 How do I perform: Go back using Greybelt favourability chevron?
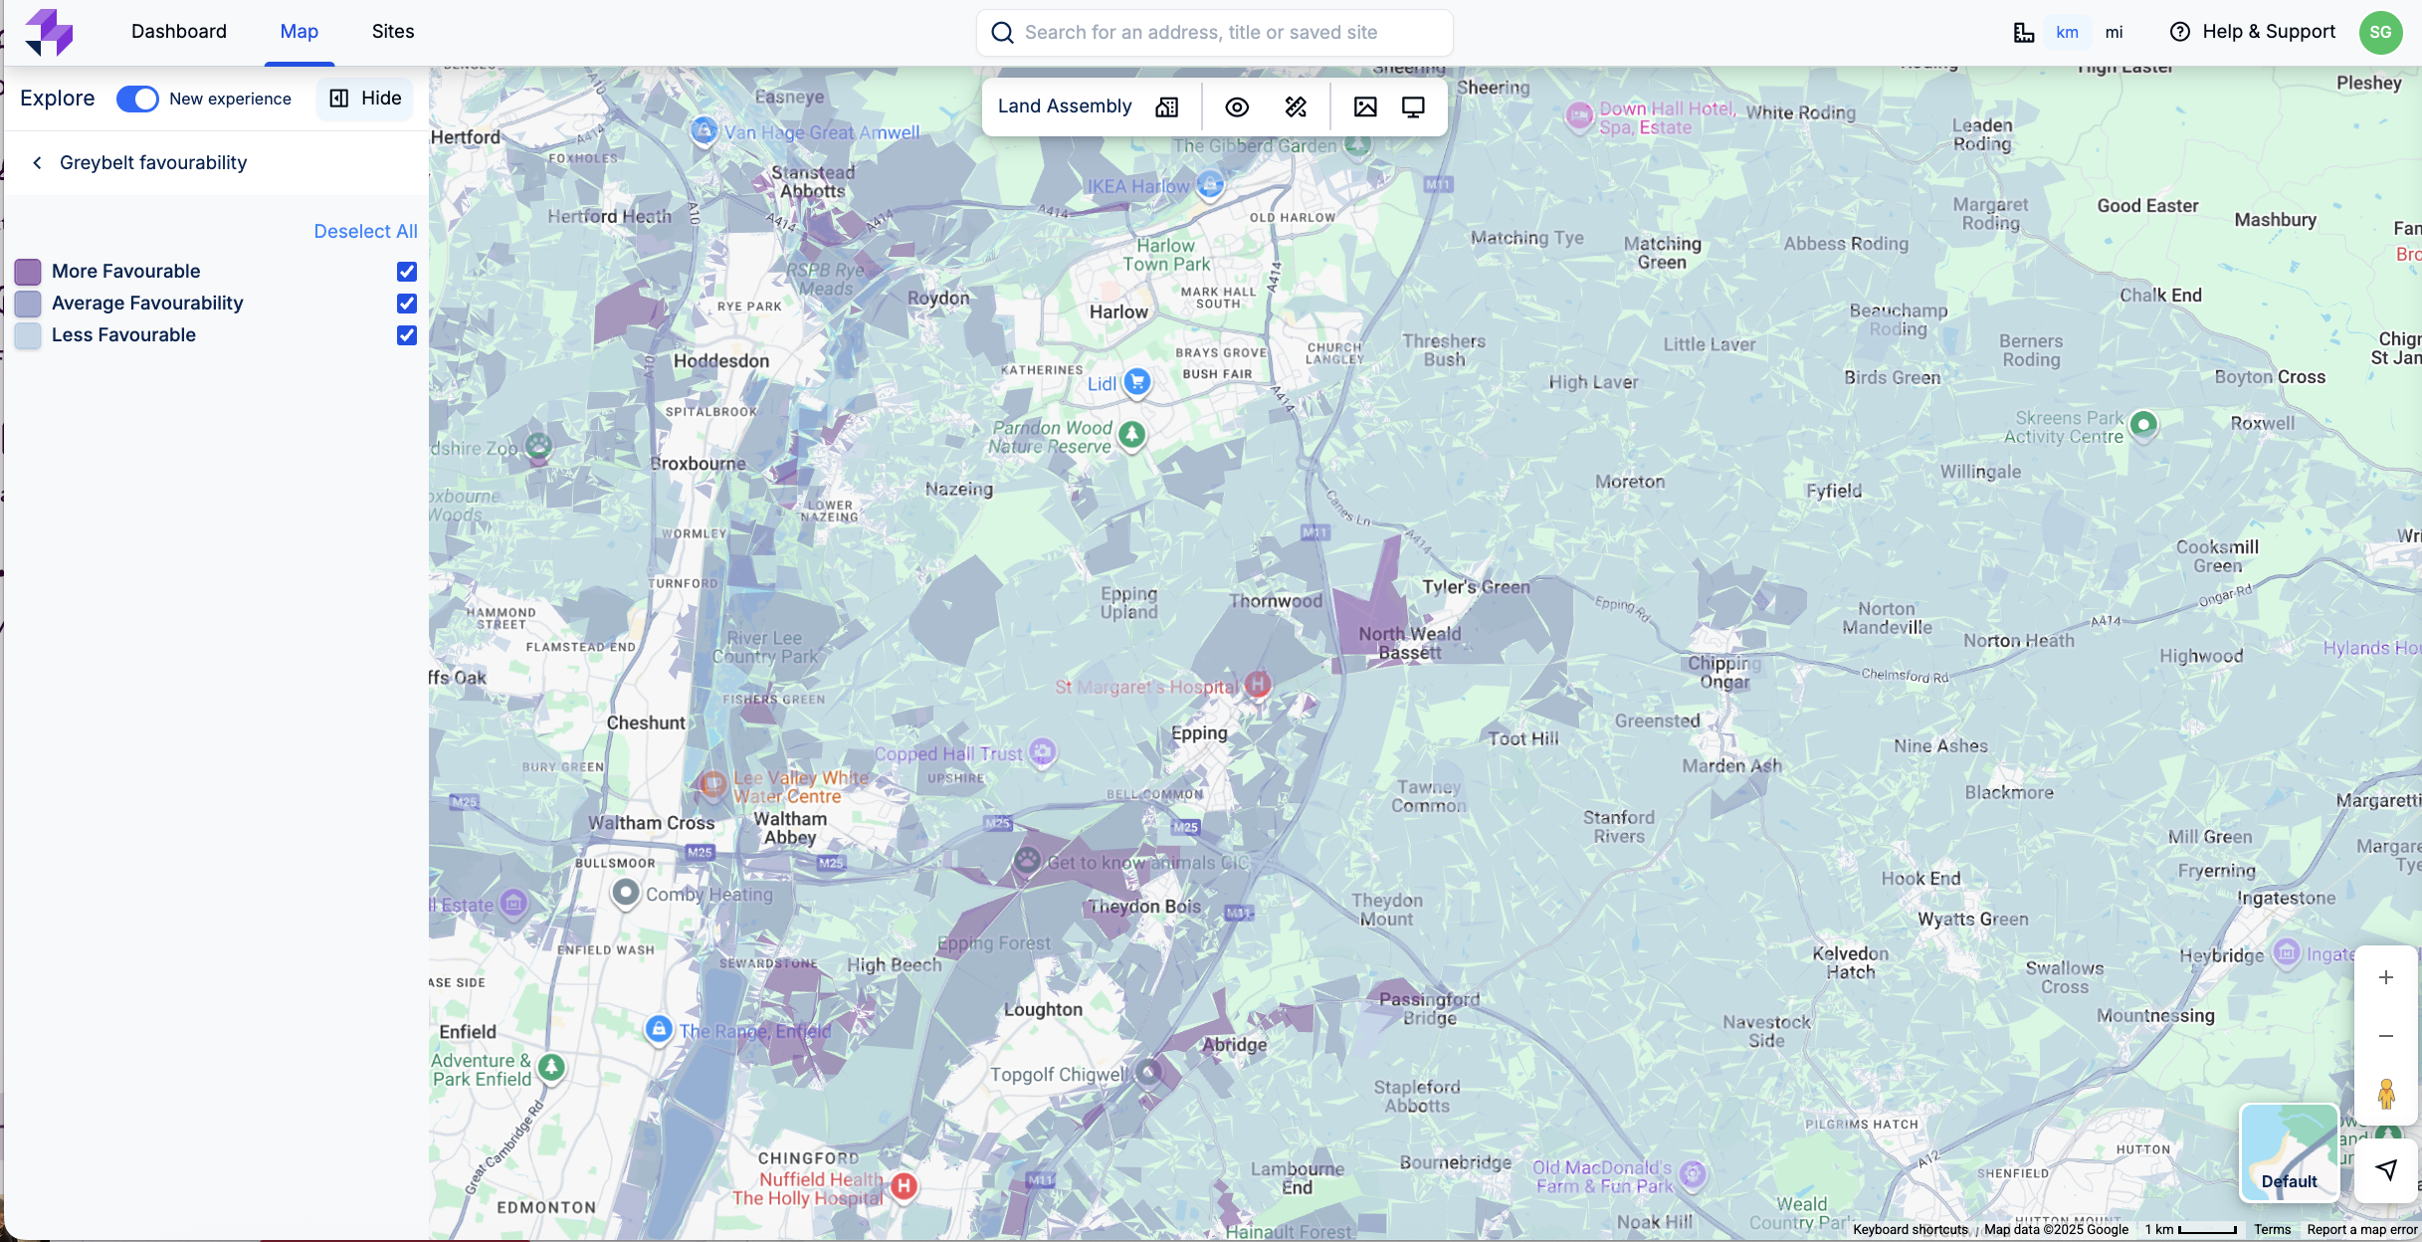coord(38,162)
